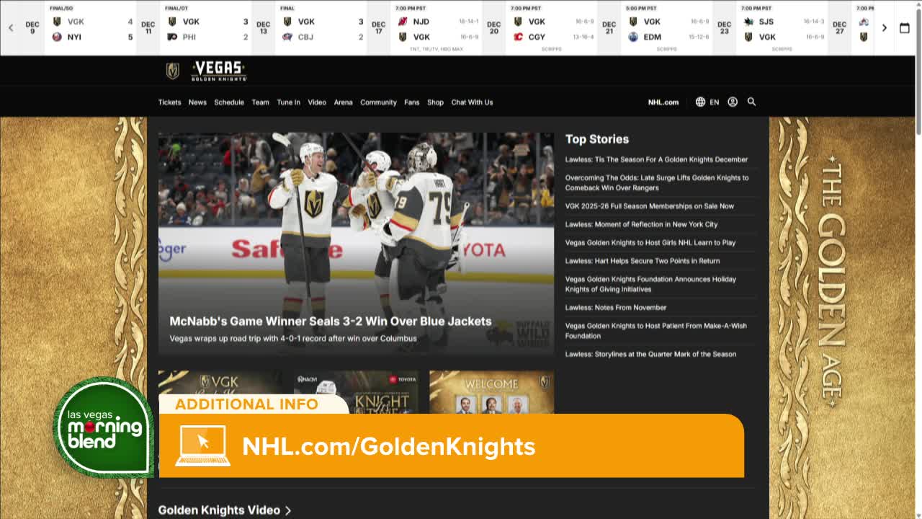Open the Tickets menu item

click(169, 102)
